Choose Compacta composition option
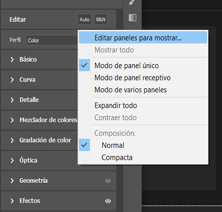This screenshot has width=222, height=212. tap(143, 158)
